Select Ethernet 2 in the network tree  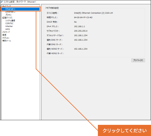coord(10,12)
